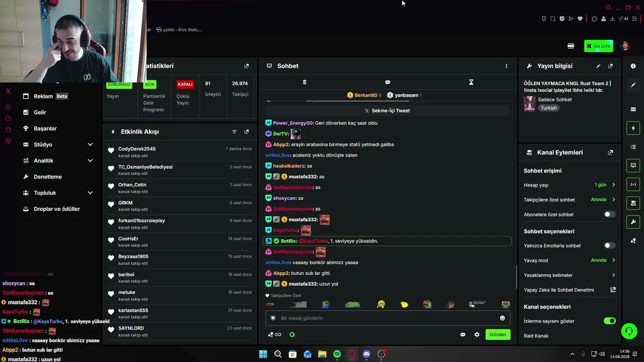Click the chat bubble icon left of the gear
Image resolution: width=644 pixels, height=362 pixels.
pos(463,334)
